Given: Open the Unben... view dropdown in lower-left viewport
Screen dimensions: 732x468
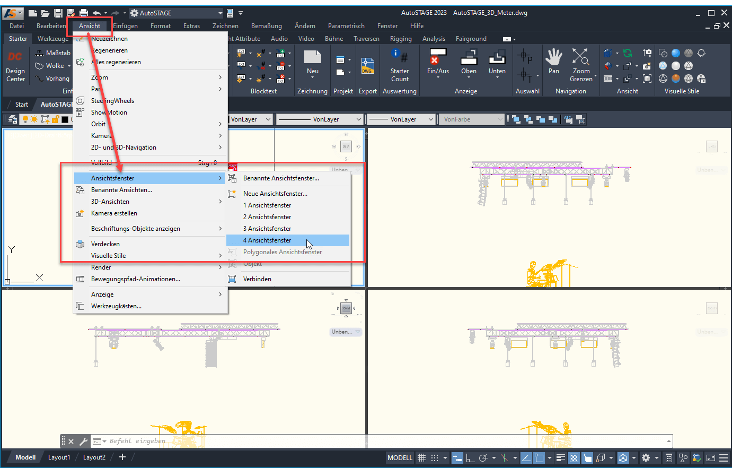Looking at the screenshot, I should click(346, 332).
